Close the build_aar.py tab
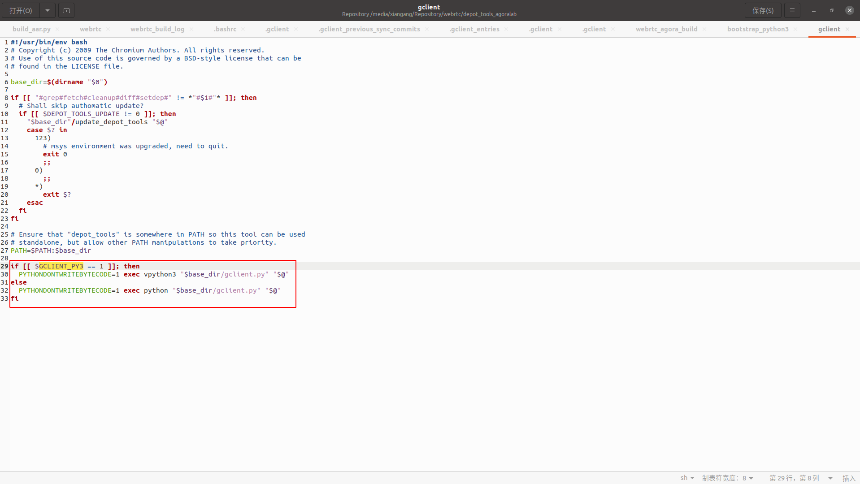Screen dimensions: 860x484 [57, 29]
